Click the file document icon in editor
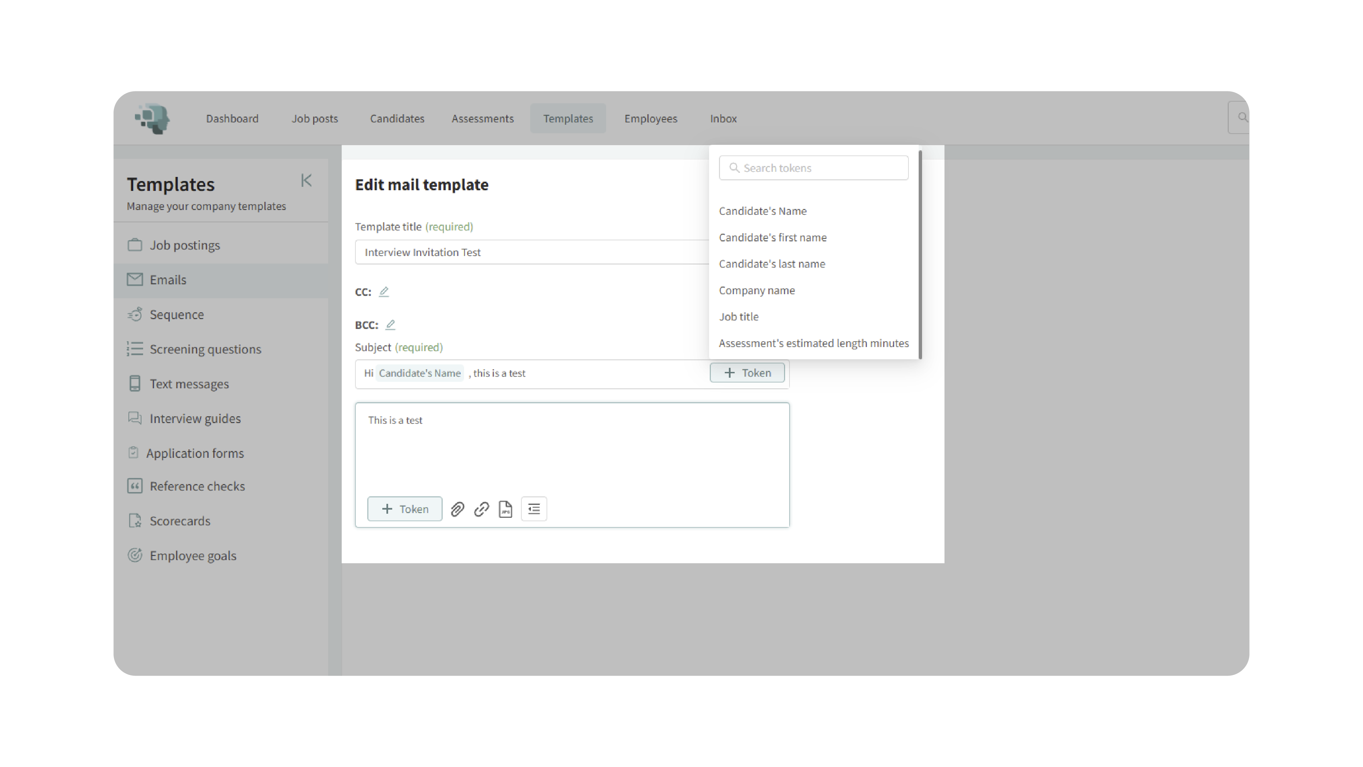Image resolution: width=1363 pixels, height=767 pixels. (x=505, y=509)
